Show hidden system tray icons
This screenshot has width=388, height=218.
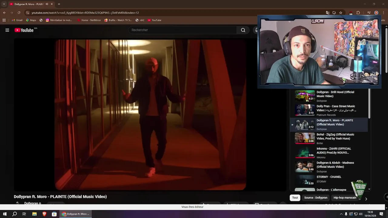click(x=341, y=214)
